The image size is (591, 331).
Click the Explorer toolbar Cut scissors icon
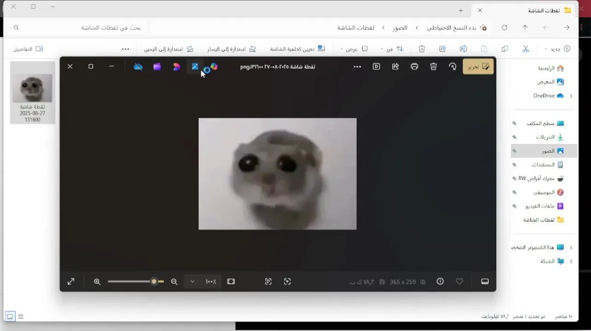pos(526,49)
